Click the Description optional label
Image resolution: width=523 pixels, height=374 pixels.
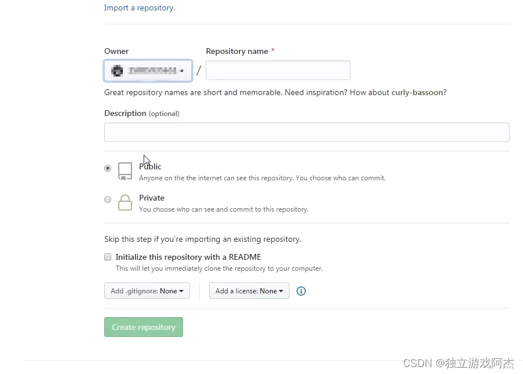(142, 113)
